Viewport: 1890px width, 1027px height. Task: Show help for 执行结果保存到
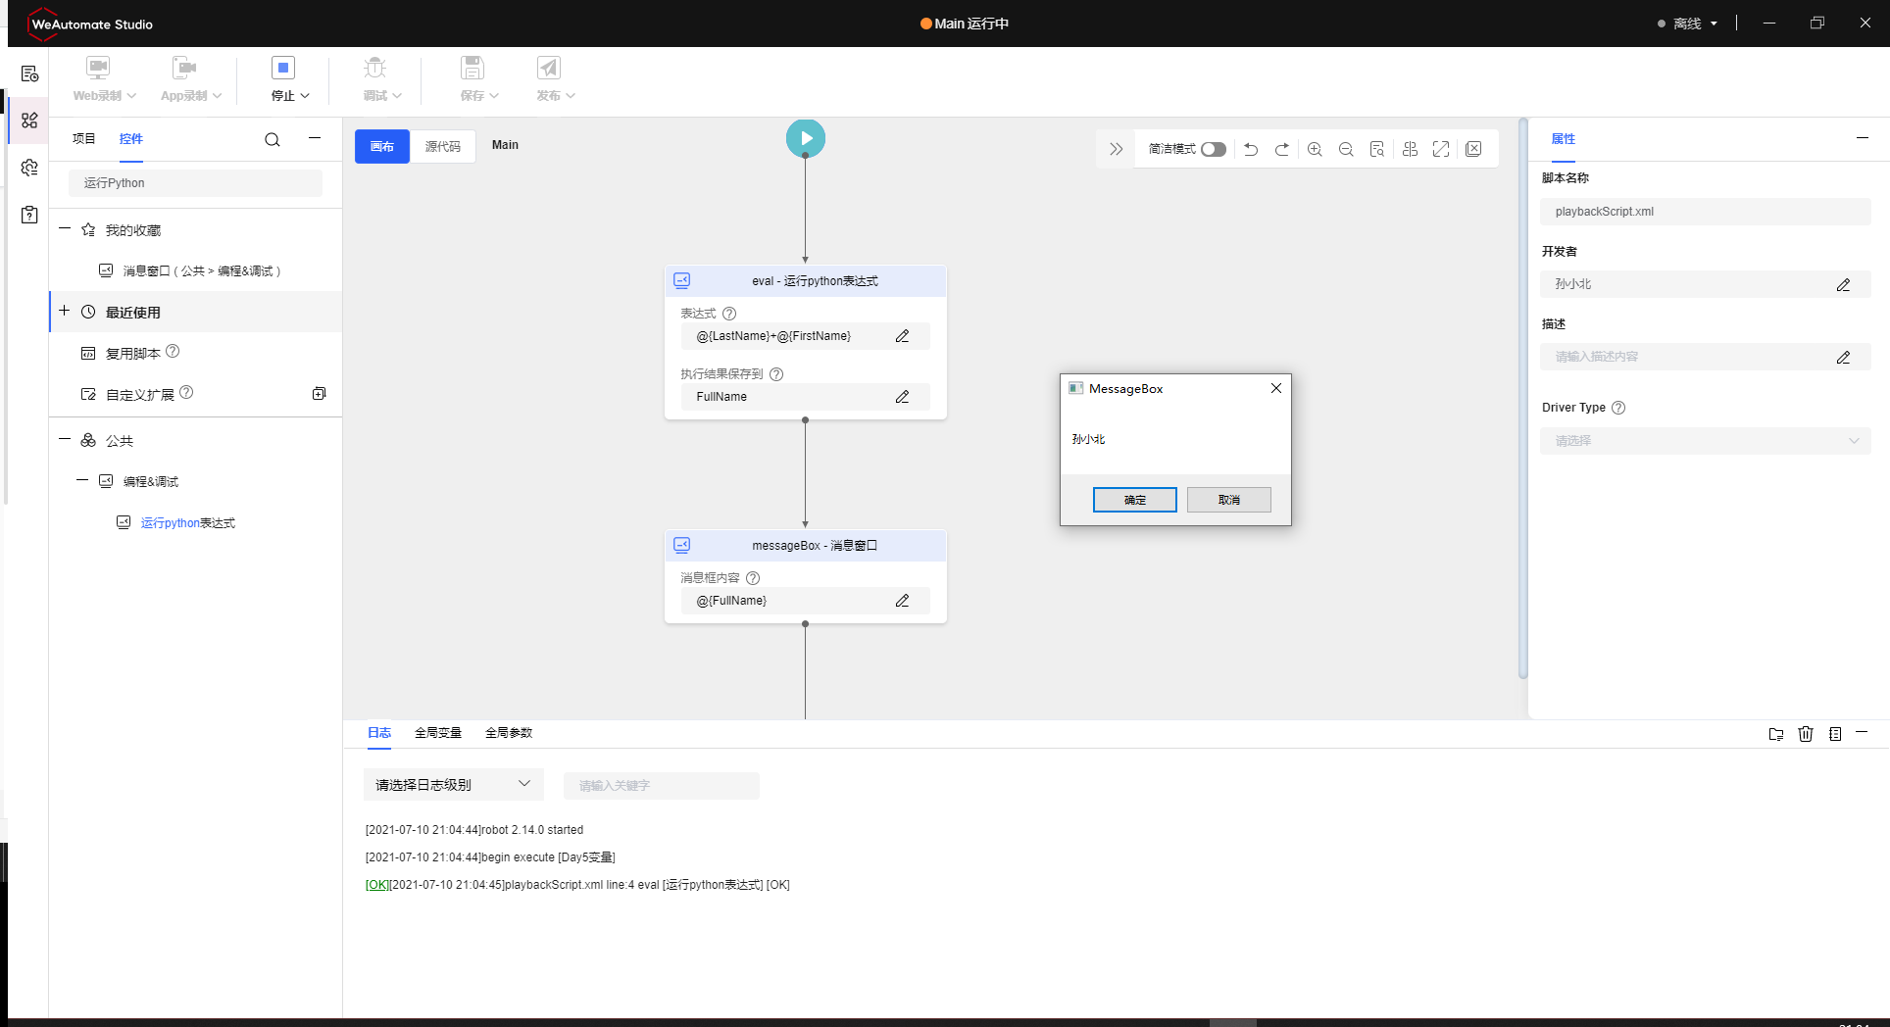point(776,374)
